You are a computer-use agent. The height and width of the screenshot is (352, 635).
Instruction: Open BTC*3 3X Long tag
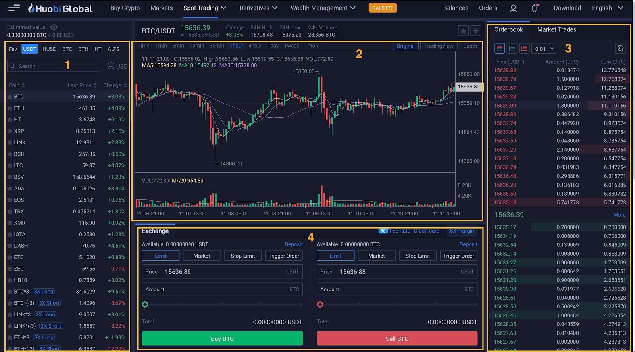[x=44, y=291]
